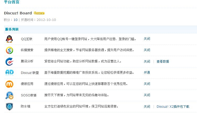Click the 纵横搜索 service name
Image resolution: width=197 pixels, height=125 pixels.
point(27,50)
